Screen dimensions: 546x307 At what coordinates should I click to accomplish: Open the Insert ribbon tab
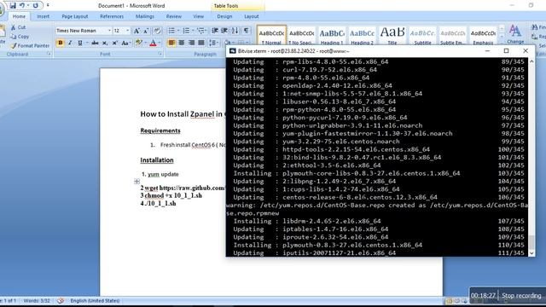pos(44,16)
